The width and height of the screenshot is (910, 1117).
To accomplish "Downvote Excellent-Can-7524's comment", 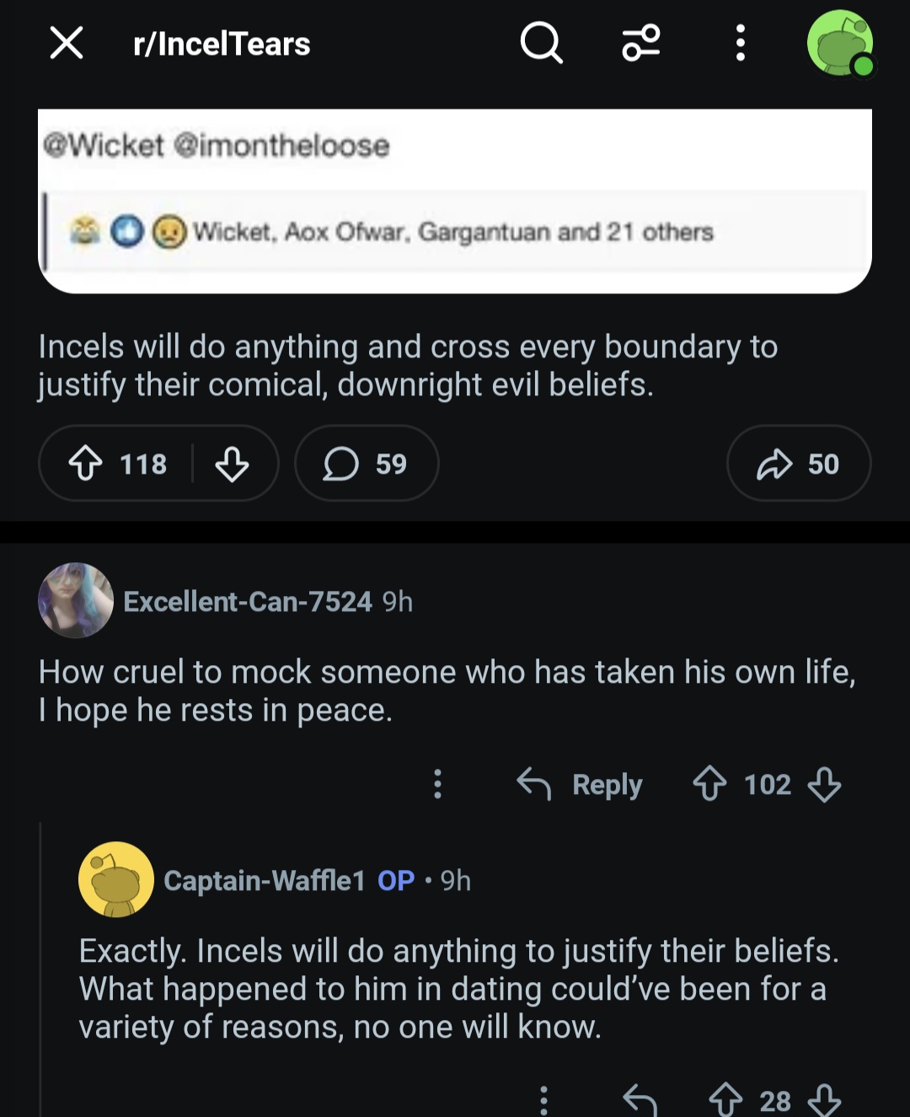I will coord(824,784).
